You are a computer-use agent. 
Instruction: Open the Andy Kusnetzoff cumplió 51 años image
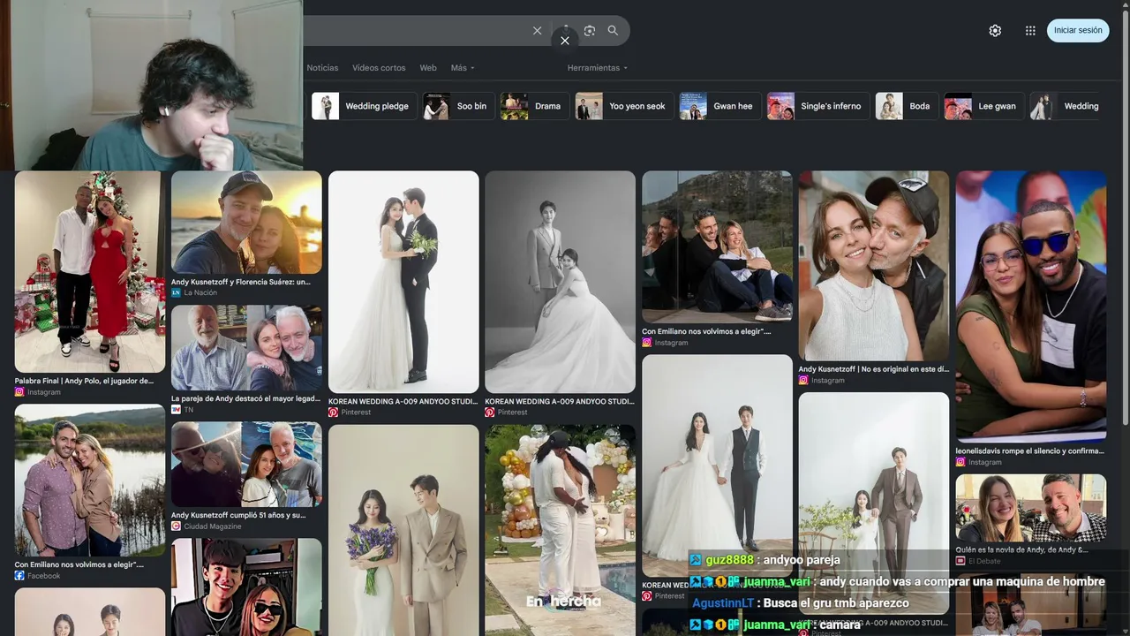point(246,464)
